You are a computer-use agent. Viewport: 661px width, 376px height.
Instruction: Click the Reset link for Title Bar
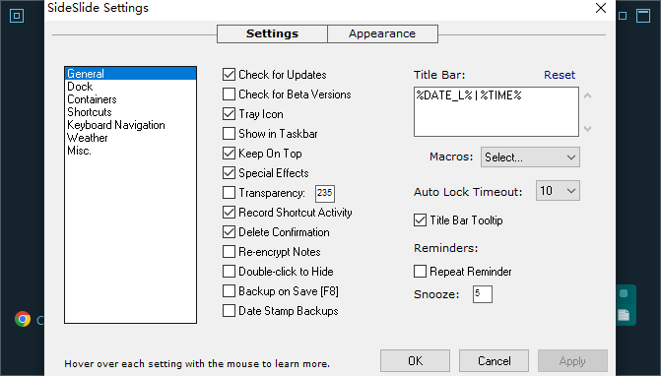(560, 75)
